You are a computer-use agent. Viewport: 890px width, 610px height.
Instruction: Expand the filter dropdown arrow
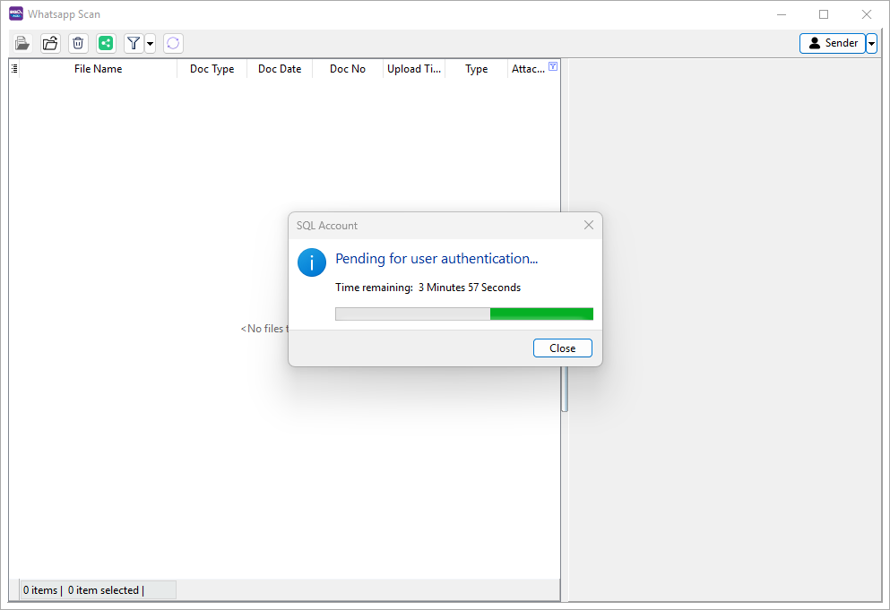(150, 43)
